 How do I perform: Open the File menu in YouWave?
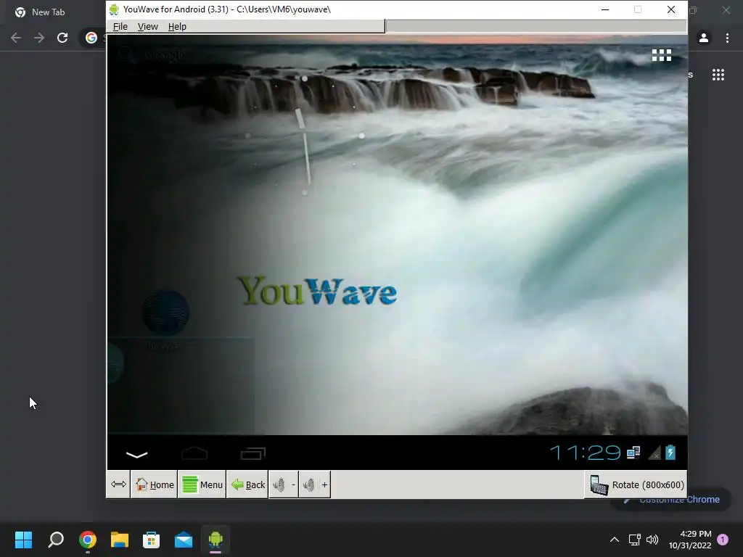pos(120,27)
